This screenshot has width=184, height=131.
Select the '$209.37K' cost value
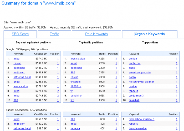coord(41,100)
